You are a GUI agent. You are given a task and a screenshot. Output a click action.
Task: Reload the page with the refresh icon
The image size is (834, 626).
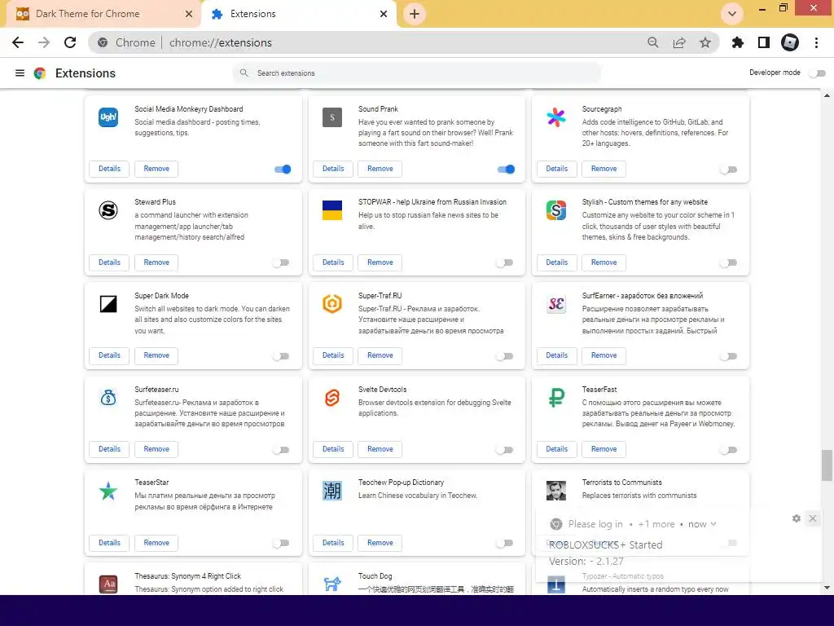(70, 42)
